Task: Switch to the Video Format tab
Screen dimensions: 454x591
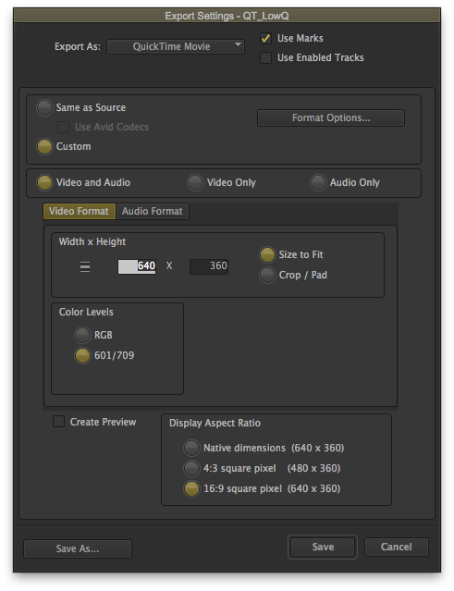Action: tap(80, 211)
